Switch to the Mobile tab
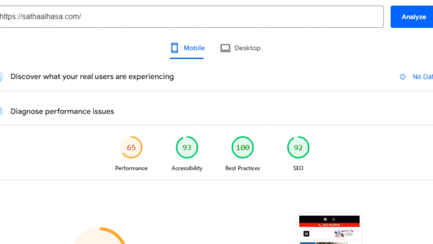The height and width of the screenshot is (244, 433). [x=187, y=48]
